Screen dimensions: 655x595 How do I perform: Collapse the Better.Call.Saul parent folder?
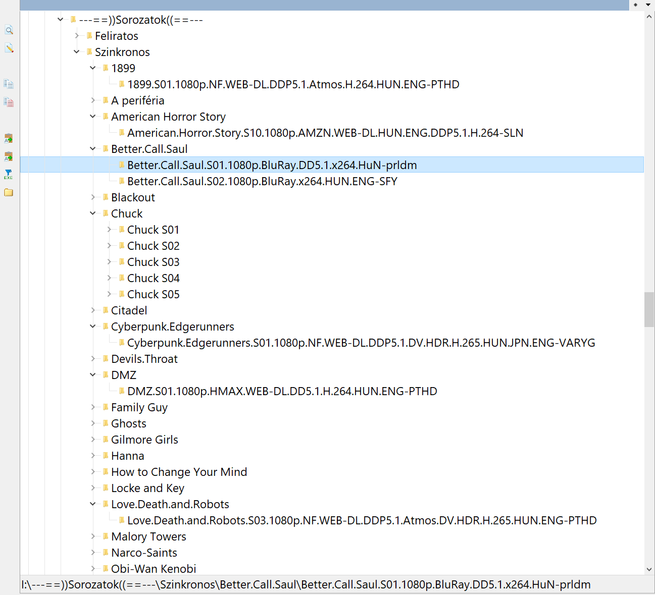click(x=93, y=148)
